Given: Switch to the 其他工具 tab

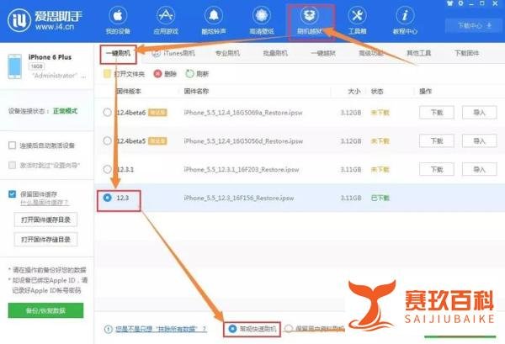Looking at the screenshot, I should [418, 53].
